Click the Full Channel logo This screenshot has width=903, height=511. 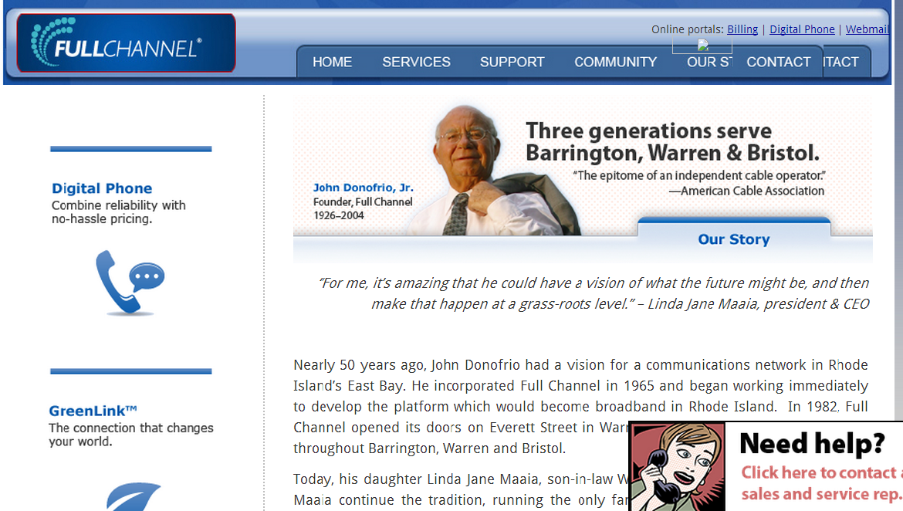point(126,43)
